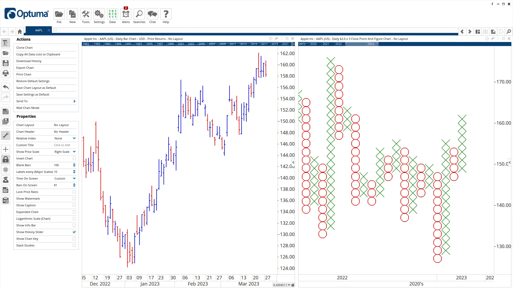The width and height of the screenshot is (513, 289).
Task: Open the Data icon
Action: [112, 14]
